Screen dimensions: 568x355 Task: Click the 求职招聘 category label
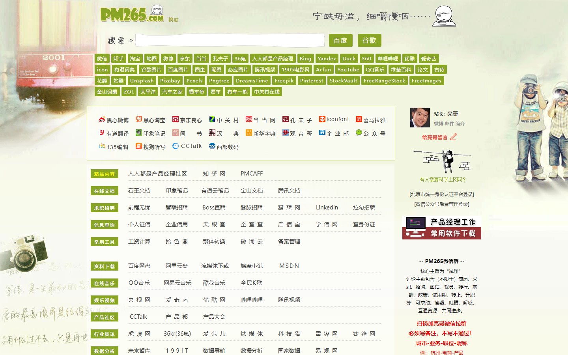click(x=104, y=208)
